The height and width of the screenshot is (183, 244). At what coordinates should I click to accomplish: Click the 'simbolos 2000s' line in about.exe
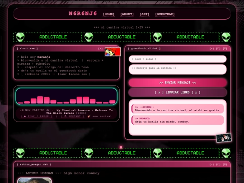click(x=54, y=74)
